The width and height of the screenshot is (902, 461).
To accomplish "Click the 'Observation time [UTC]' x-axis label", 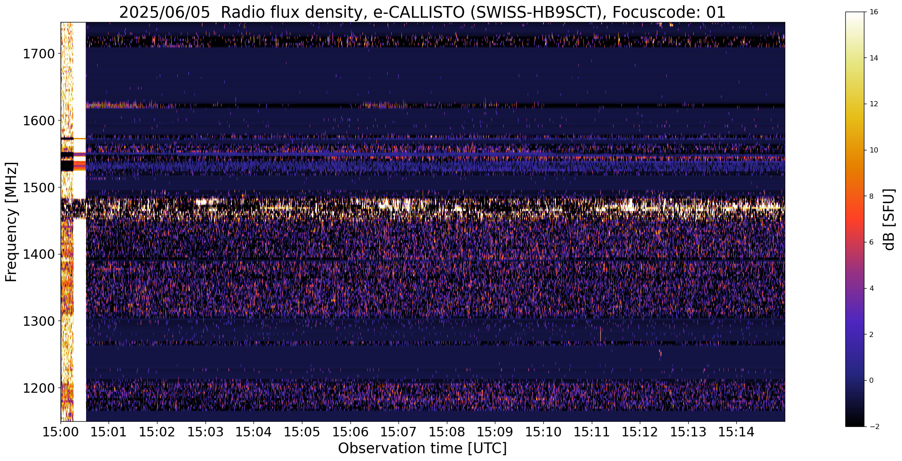I will point(422,448).
